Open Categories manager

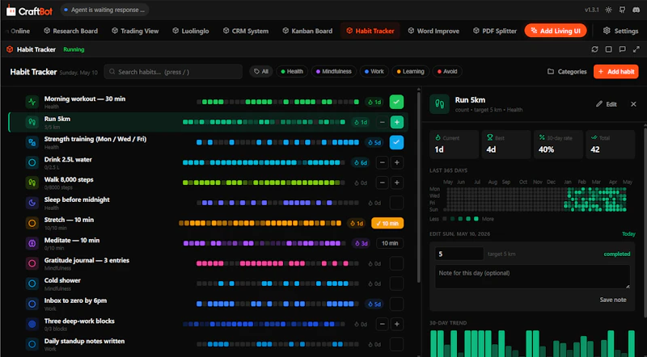567,71
